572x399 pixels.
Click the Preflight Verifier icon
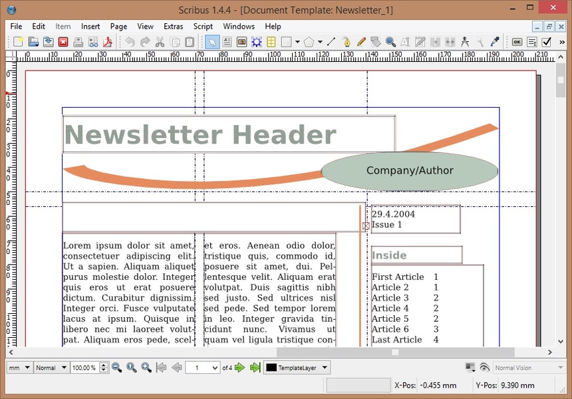coord(92,42)
